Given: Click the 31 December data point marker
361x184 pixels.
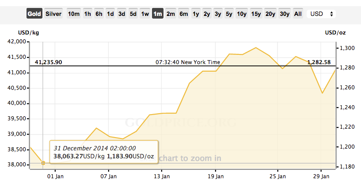Looking at the screenshot, I should [x=43, y=163].
